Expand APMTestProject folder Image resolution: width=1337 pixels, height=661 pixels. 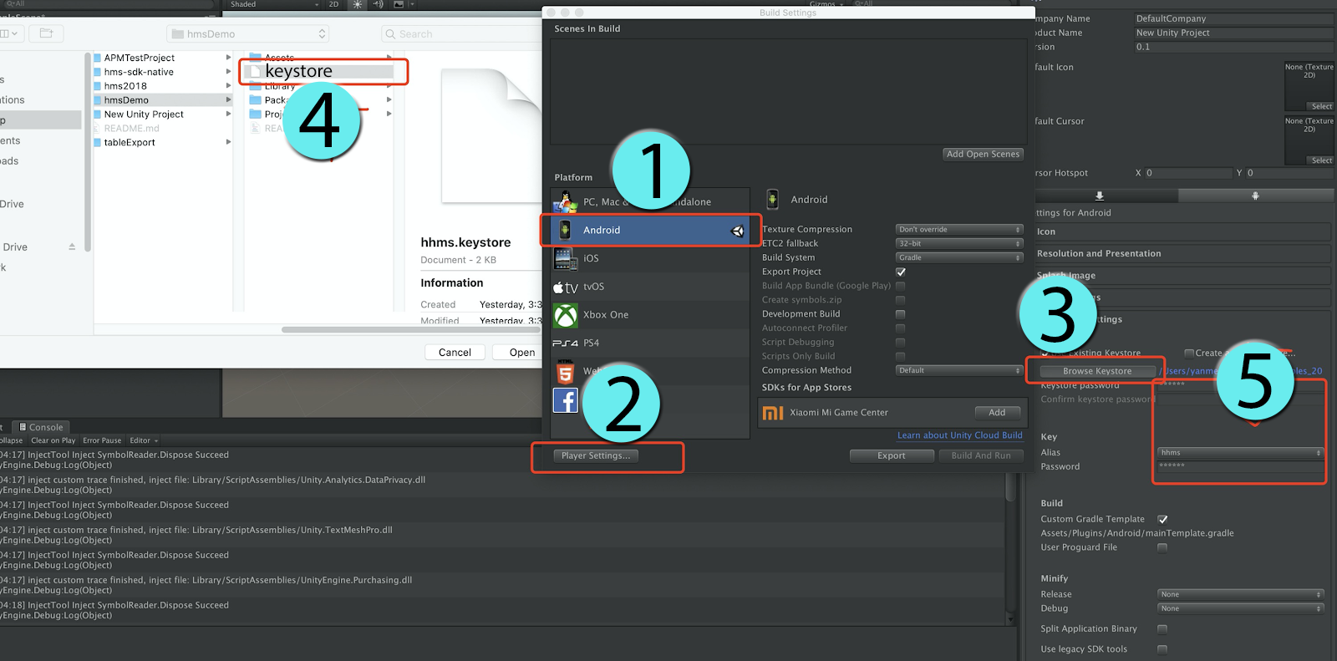click(228, 58)
